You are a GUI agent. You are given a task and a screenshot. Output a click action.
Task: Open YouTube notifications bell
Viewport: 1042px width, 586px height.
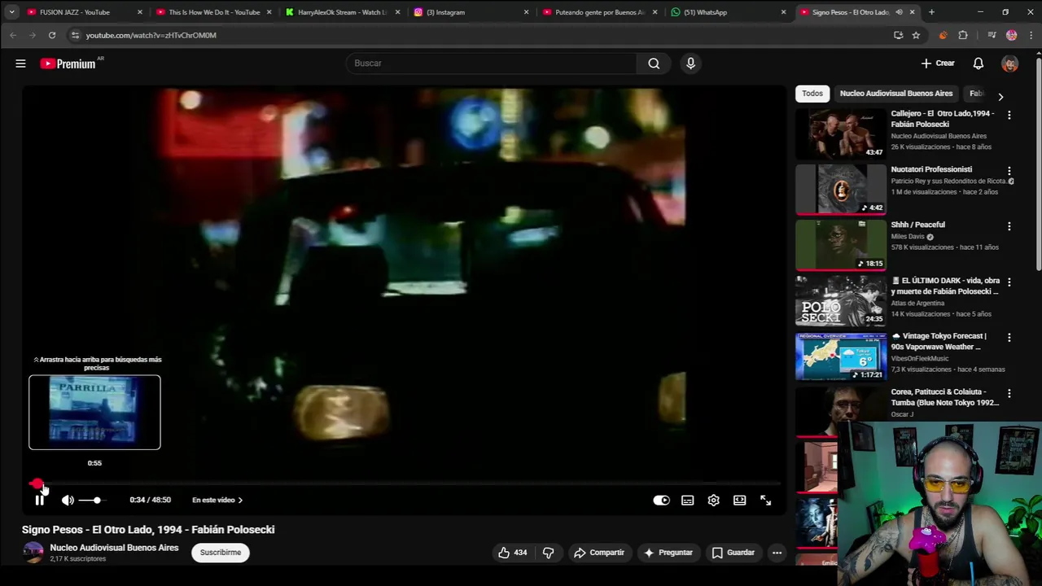point(979,63)
